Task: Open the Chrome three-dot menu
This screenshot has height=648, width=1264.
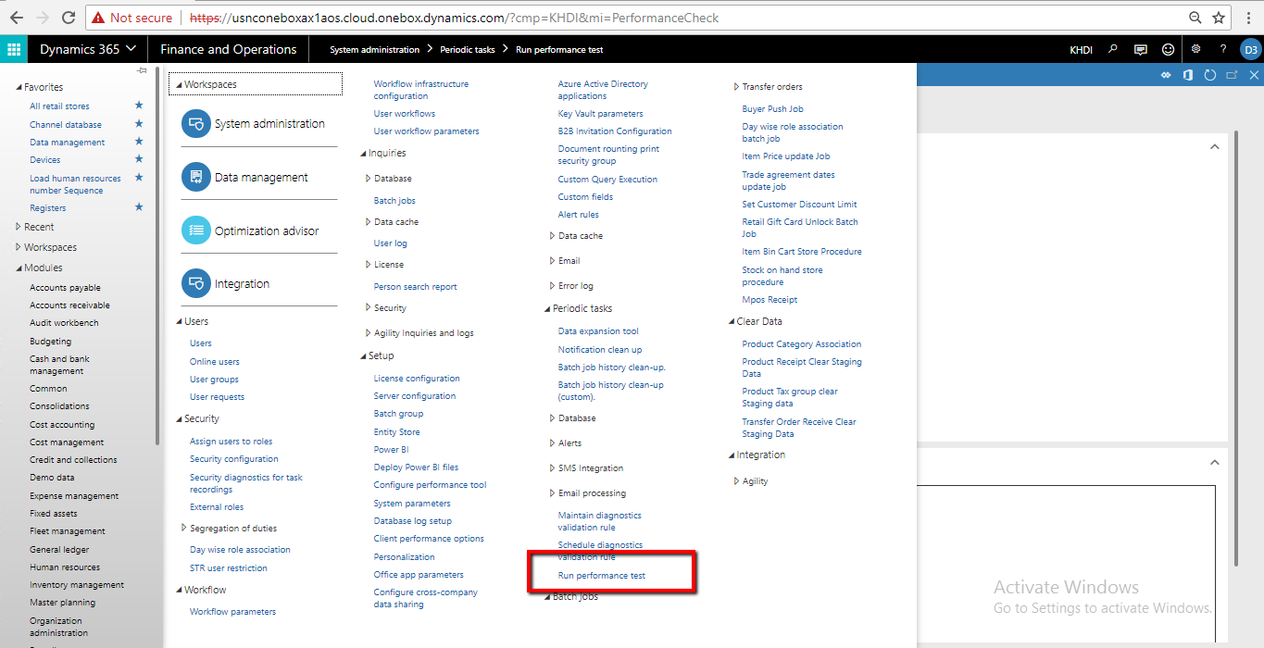Action: (x=1248, y=18)
